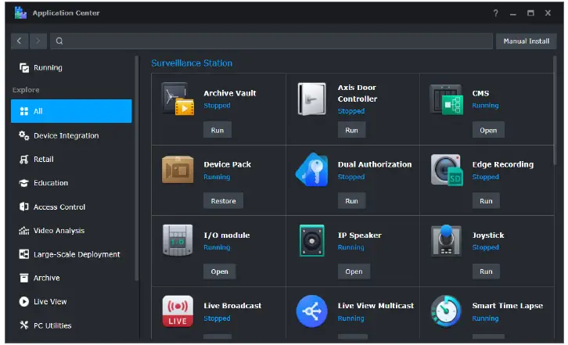
Task: Open the Video Analysis category
Action: [71, 231]
